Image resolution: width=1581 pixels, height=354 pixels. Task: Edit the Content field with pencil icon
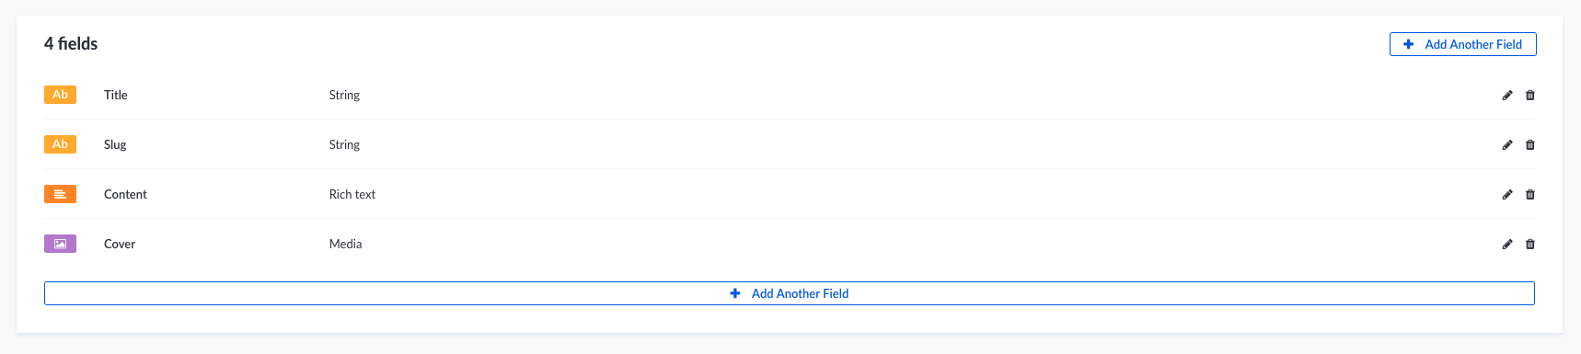tap(1507, 195)
